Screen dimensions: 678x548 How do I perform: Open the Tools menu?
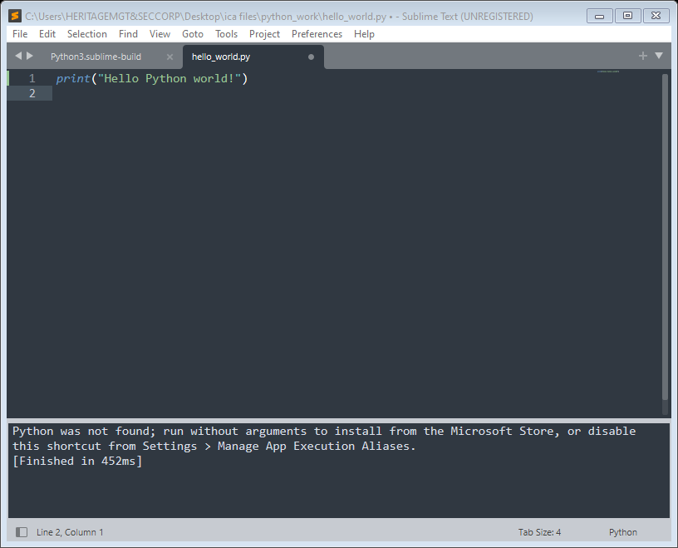226,34
